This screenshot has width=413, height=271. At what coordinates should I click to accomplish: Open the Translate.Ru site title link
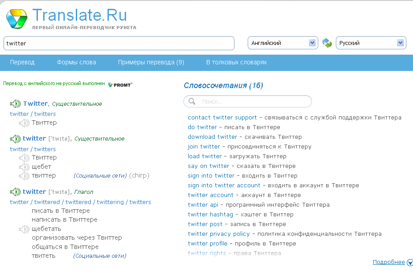(79, 15)
